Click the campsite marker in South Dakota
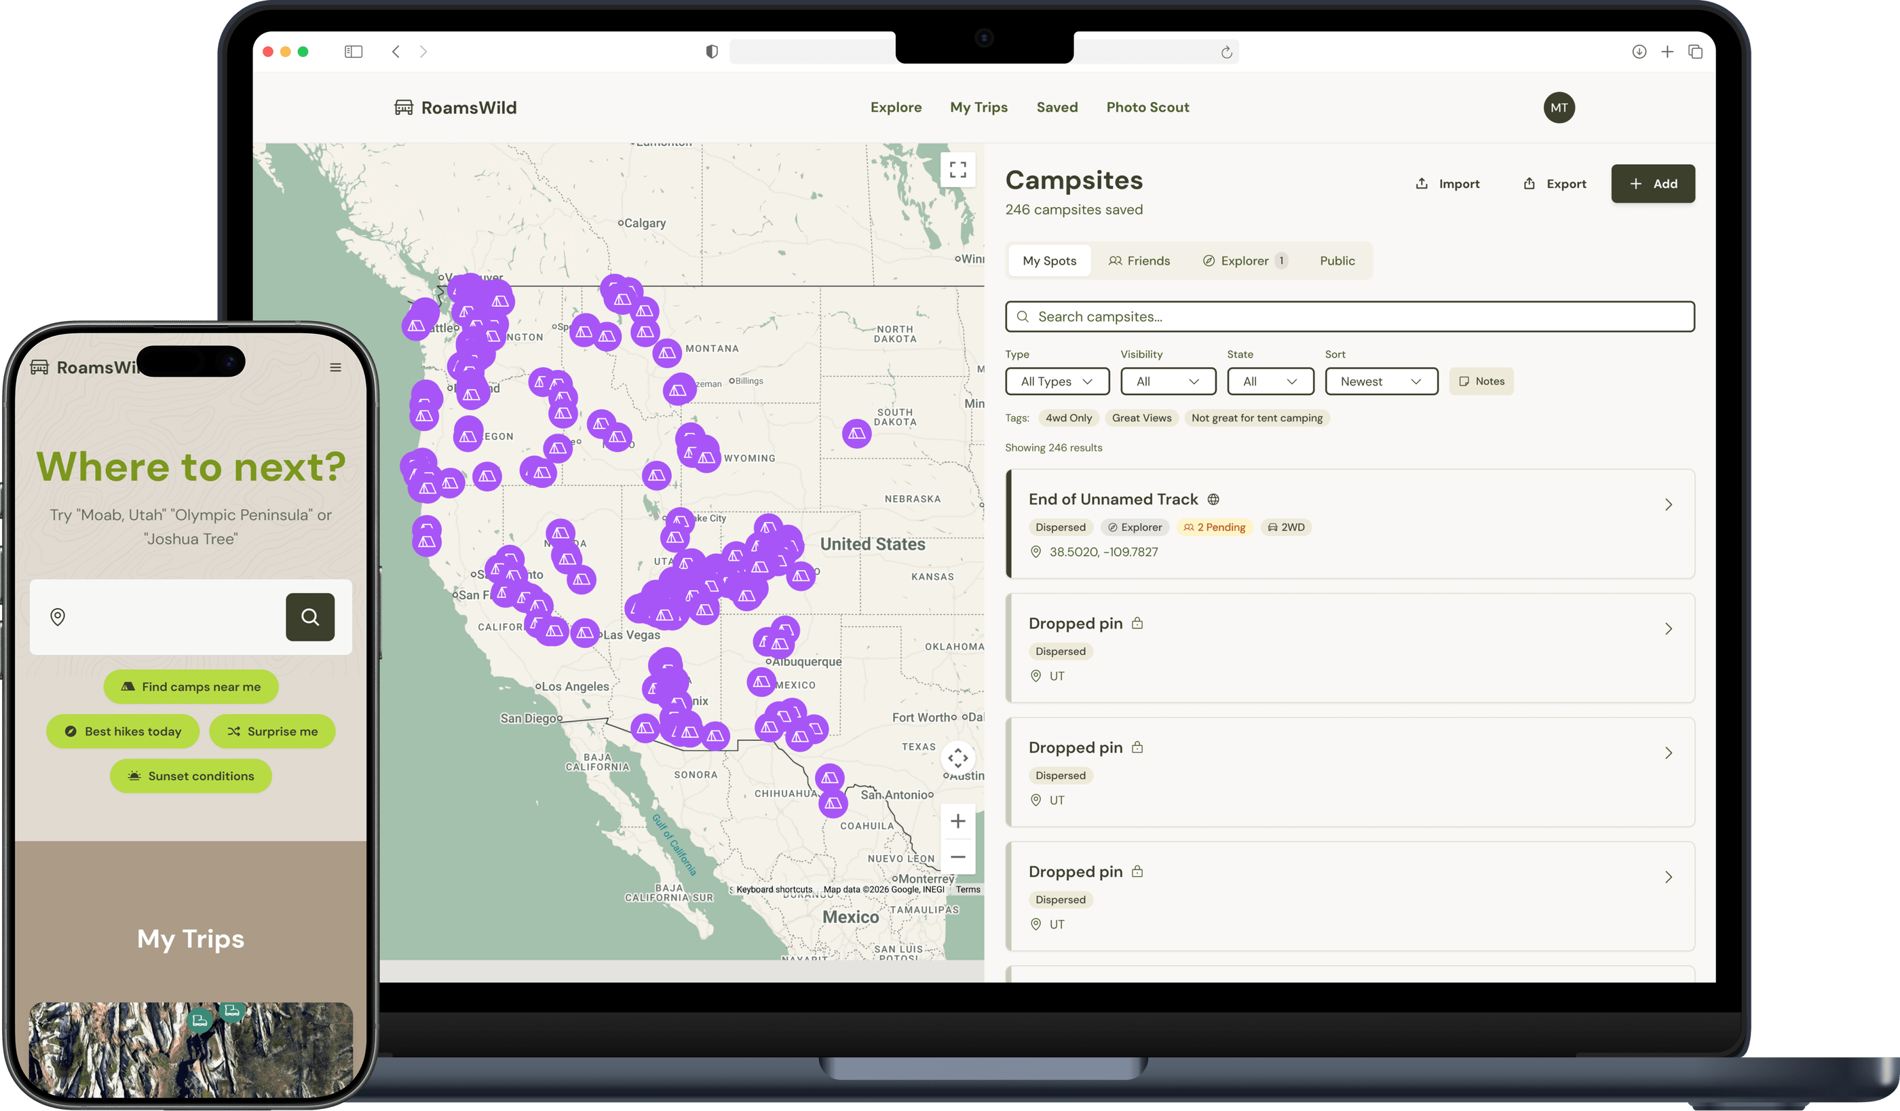 click(x=856, y=433)
